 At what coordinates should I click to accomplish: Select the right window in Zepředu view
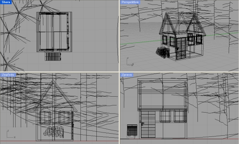point(64,117)
